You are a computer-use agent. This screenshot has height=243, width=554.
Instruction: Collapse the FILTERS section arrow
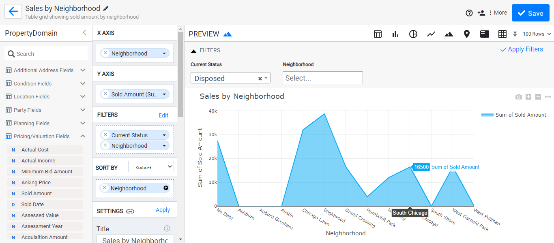click(x=193, y=51)
